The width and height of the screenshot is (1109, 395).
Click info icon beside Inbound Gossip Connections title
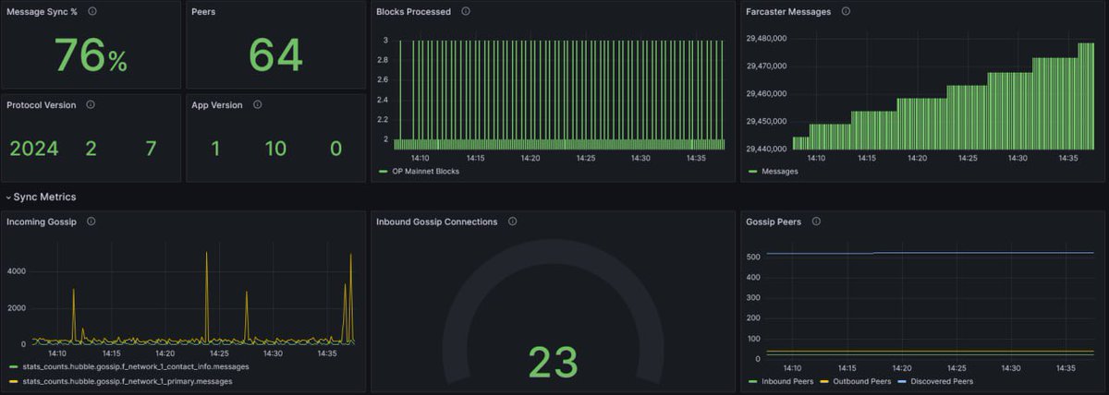click(512, 221)
